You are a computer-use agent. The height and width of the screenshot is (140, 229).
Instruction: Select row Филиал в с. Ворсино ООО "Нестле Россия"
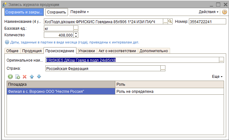tap(61, 91)
